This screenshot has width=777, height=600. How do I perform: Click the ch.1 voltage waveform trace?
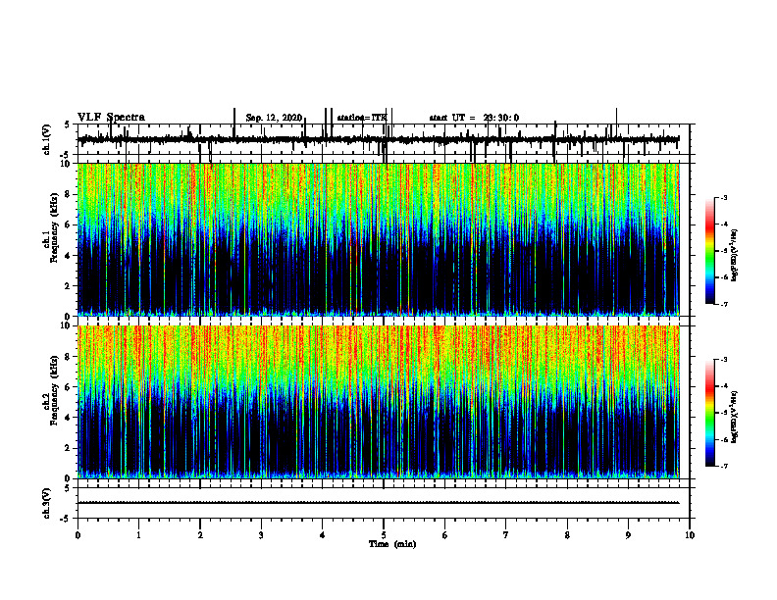coord(379,139)
